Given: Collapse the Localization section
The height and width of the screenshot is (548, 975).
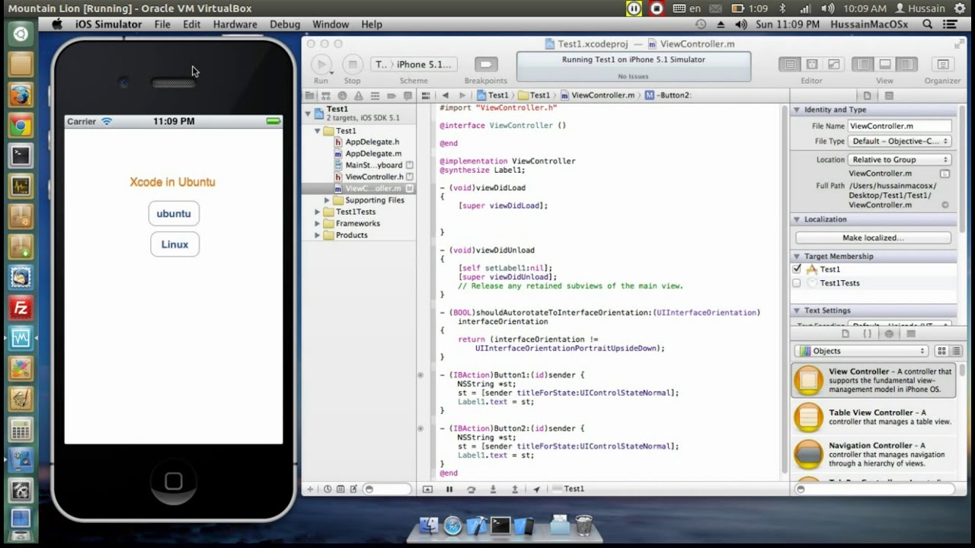Looking at the screenshot, I should click(x=798, y=219).
